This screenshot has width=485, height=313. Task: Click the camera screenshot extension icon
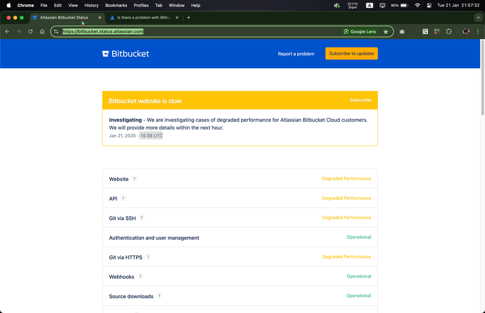(402, 31)
